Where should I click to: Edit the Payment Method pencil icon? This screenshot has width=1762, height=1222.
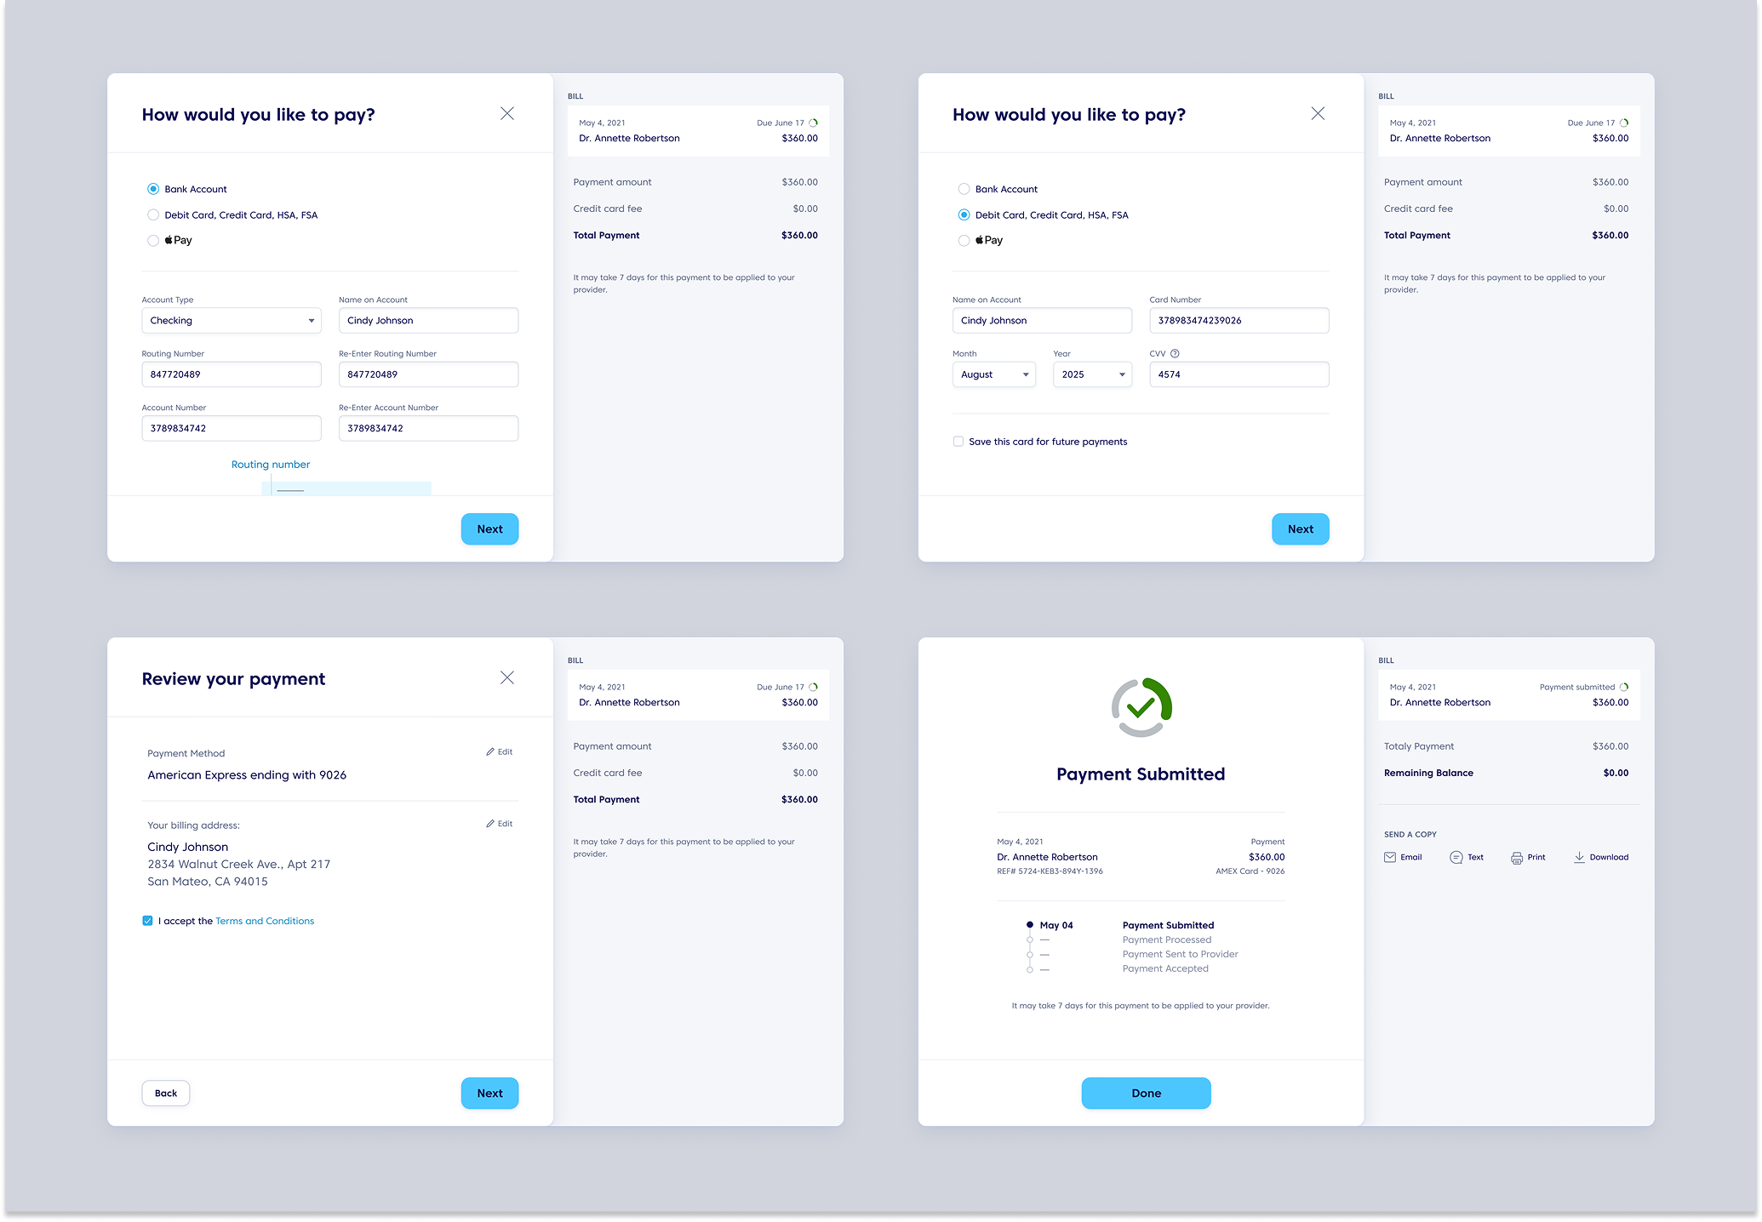490,751
